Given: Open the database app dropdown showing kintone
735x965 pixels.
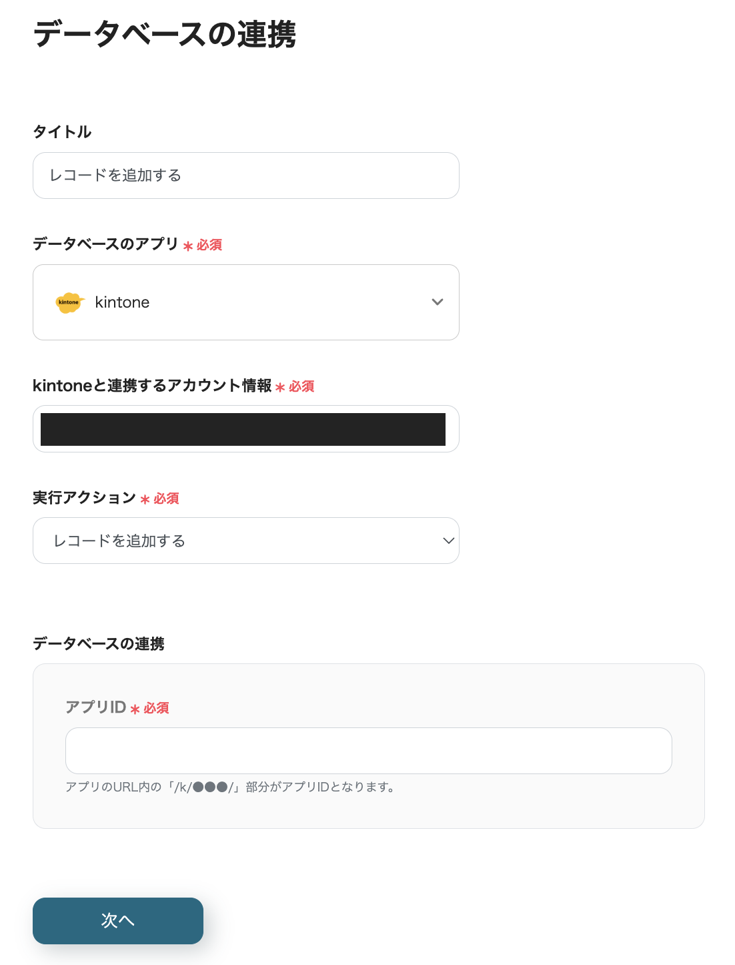Looking at the screenshot, I should coord(245,302).
